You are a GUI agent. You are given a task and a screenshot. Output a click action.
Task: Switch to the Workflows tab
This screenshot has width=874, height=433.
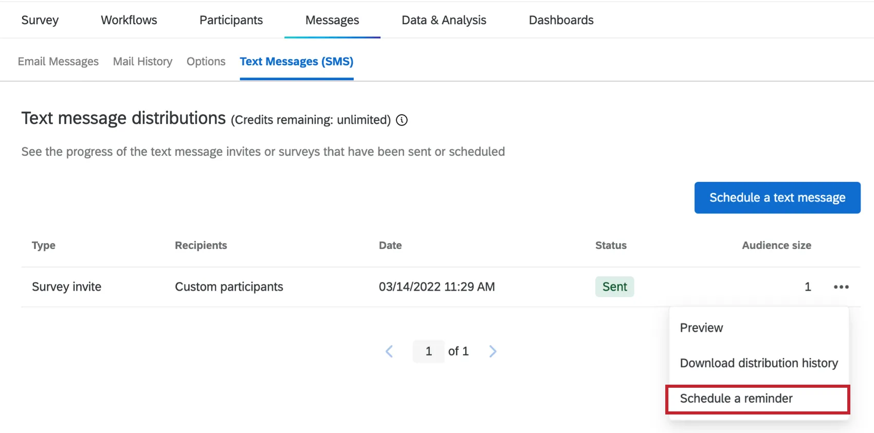click(129, 20)
